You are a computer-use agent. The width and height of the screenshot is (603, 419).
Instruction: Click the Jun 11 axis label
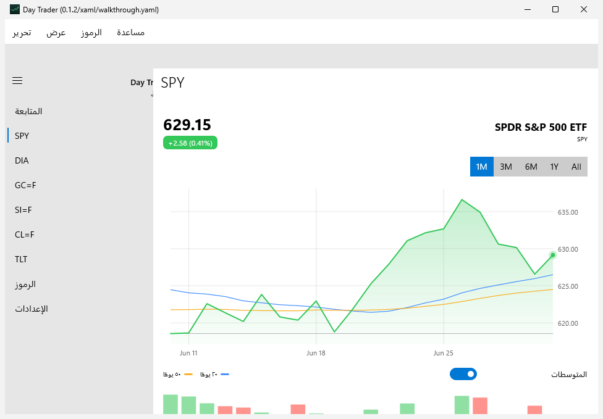[x=188, y=353]
